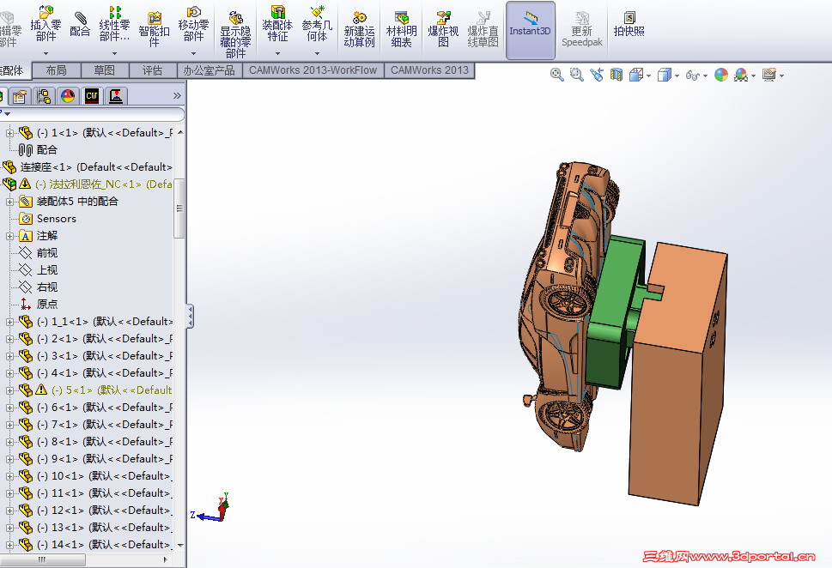The image size is (832, 568).
Task: Click feature tree scroll-down arrow
Action: [x=180, y=545]
